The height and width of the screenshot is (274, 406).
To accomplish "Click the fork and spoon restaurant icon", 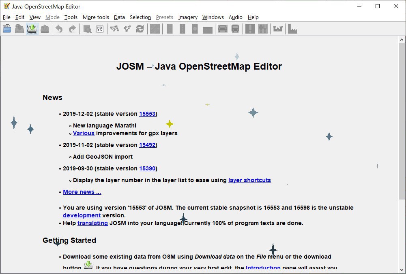I will click(263, 29).
